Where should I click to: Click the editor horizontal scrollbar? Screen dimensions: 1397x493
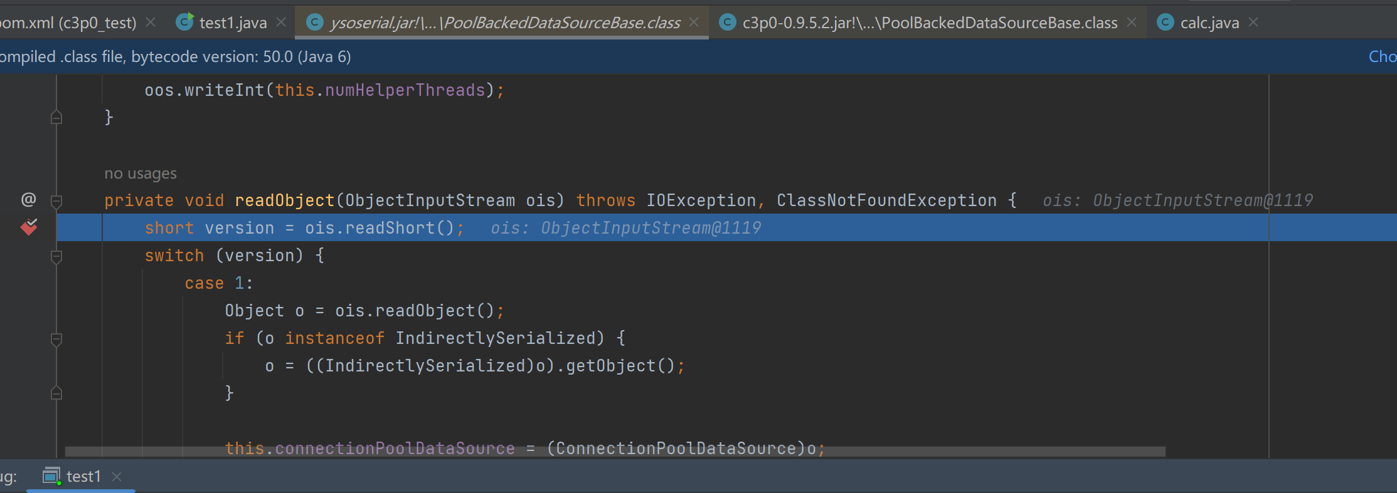coord(615,452)
